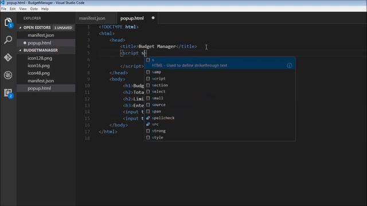This screenshot has width=367, height=206.
Task: Click the EXPLORER panel title
Action: point(32,18)
